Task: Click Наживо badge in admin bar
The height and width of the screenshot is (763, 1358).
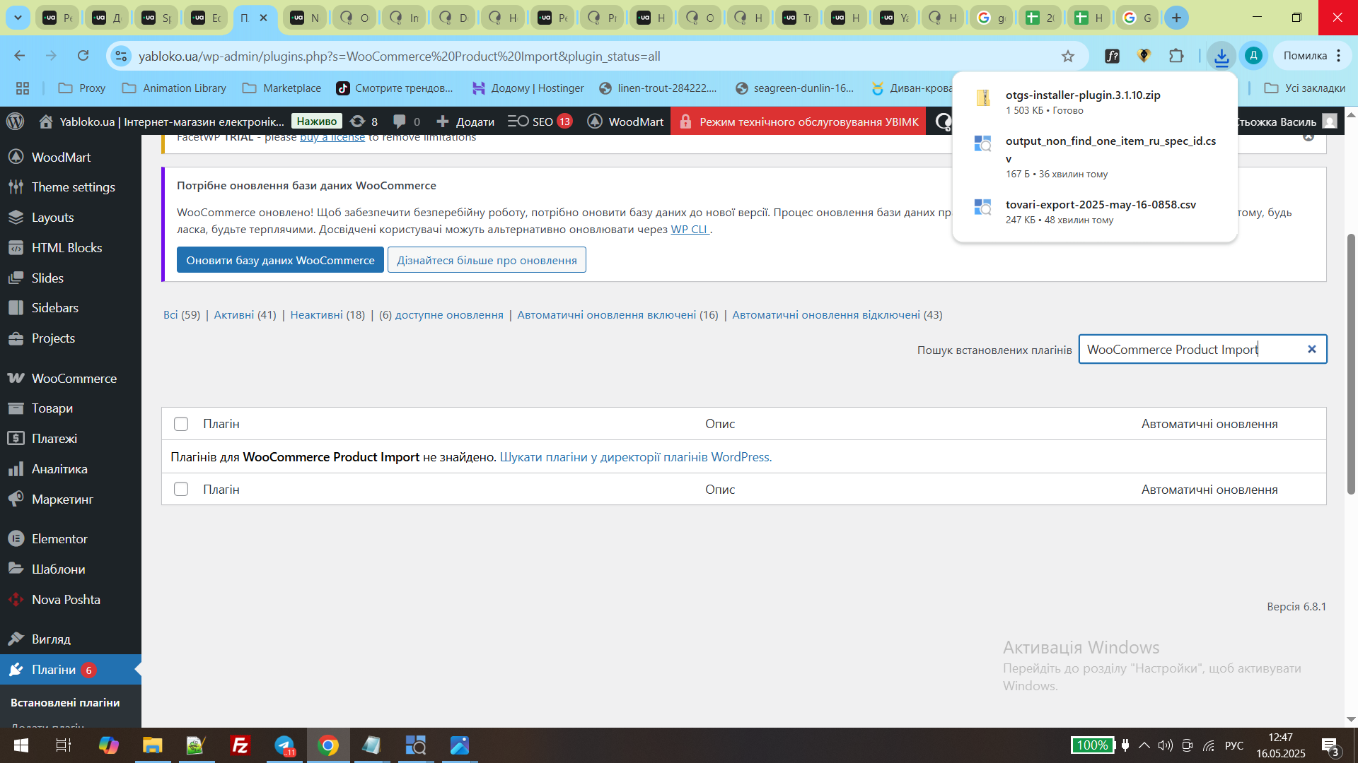Action: (316, 122)
